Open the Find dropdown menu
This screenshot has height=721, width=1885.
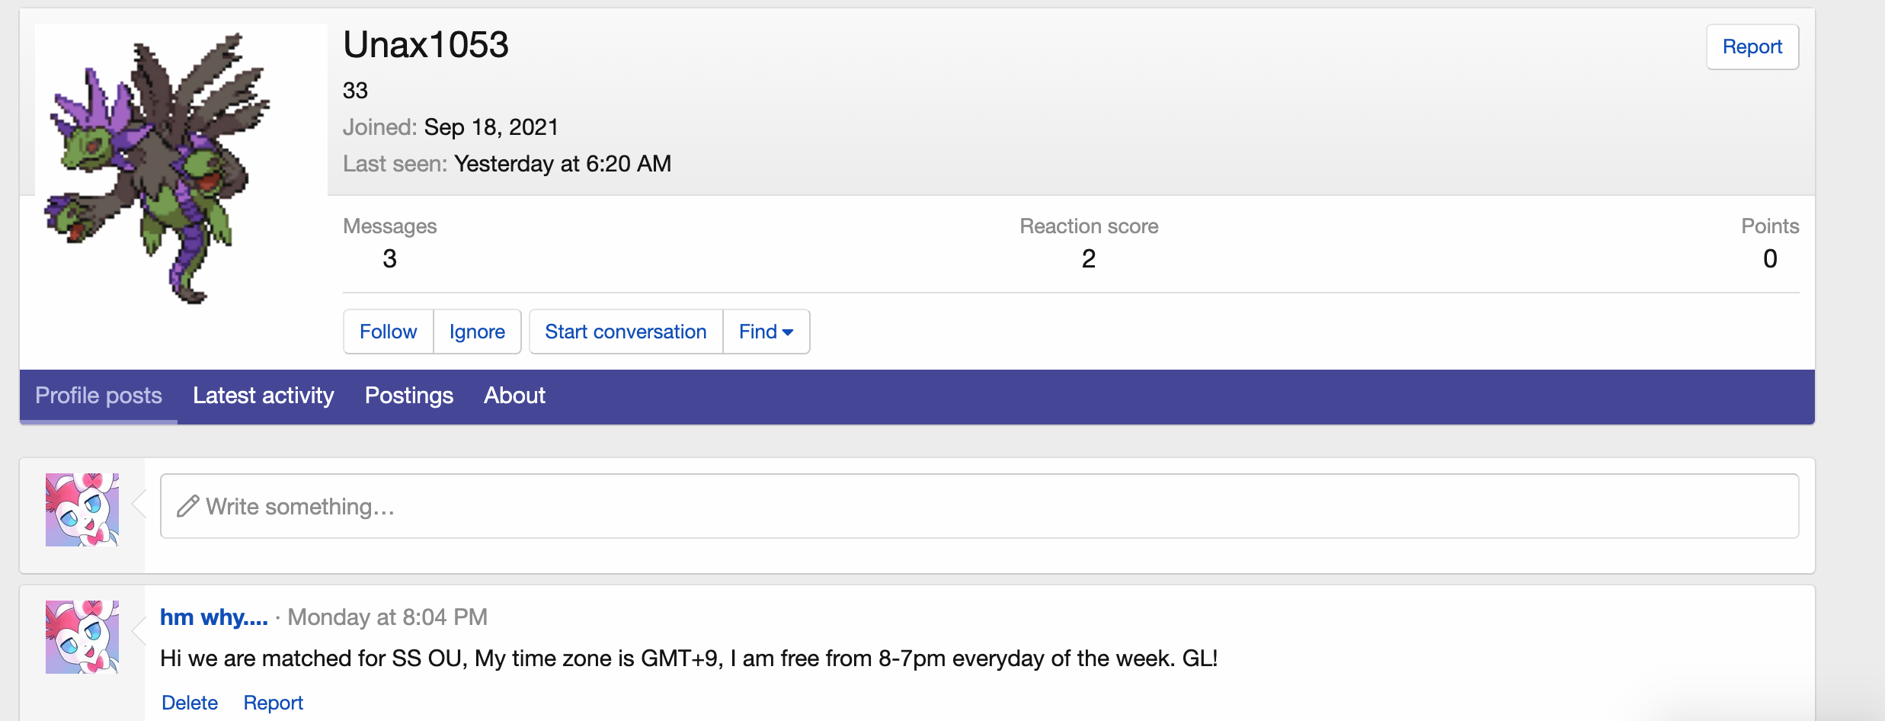pos(766,332)
